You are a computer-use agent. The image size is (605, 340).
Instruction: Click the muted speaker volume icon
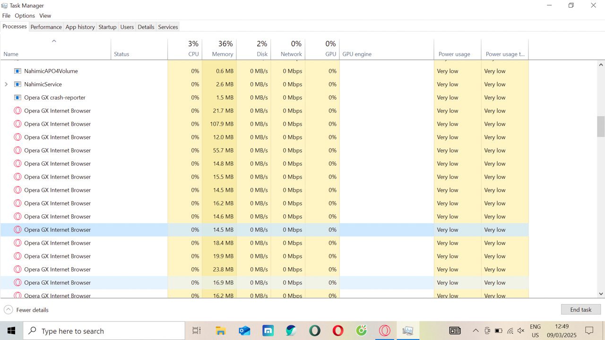pyautogui.click(x=521, y=331)
